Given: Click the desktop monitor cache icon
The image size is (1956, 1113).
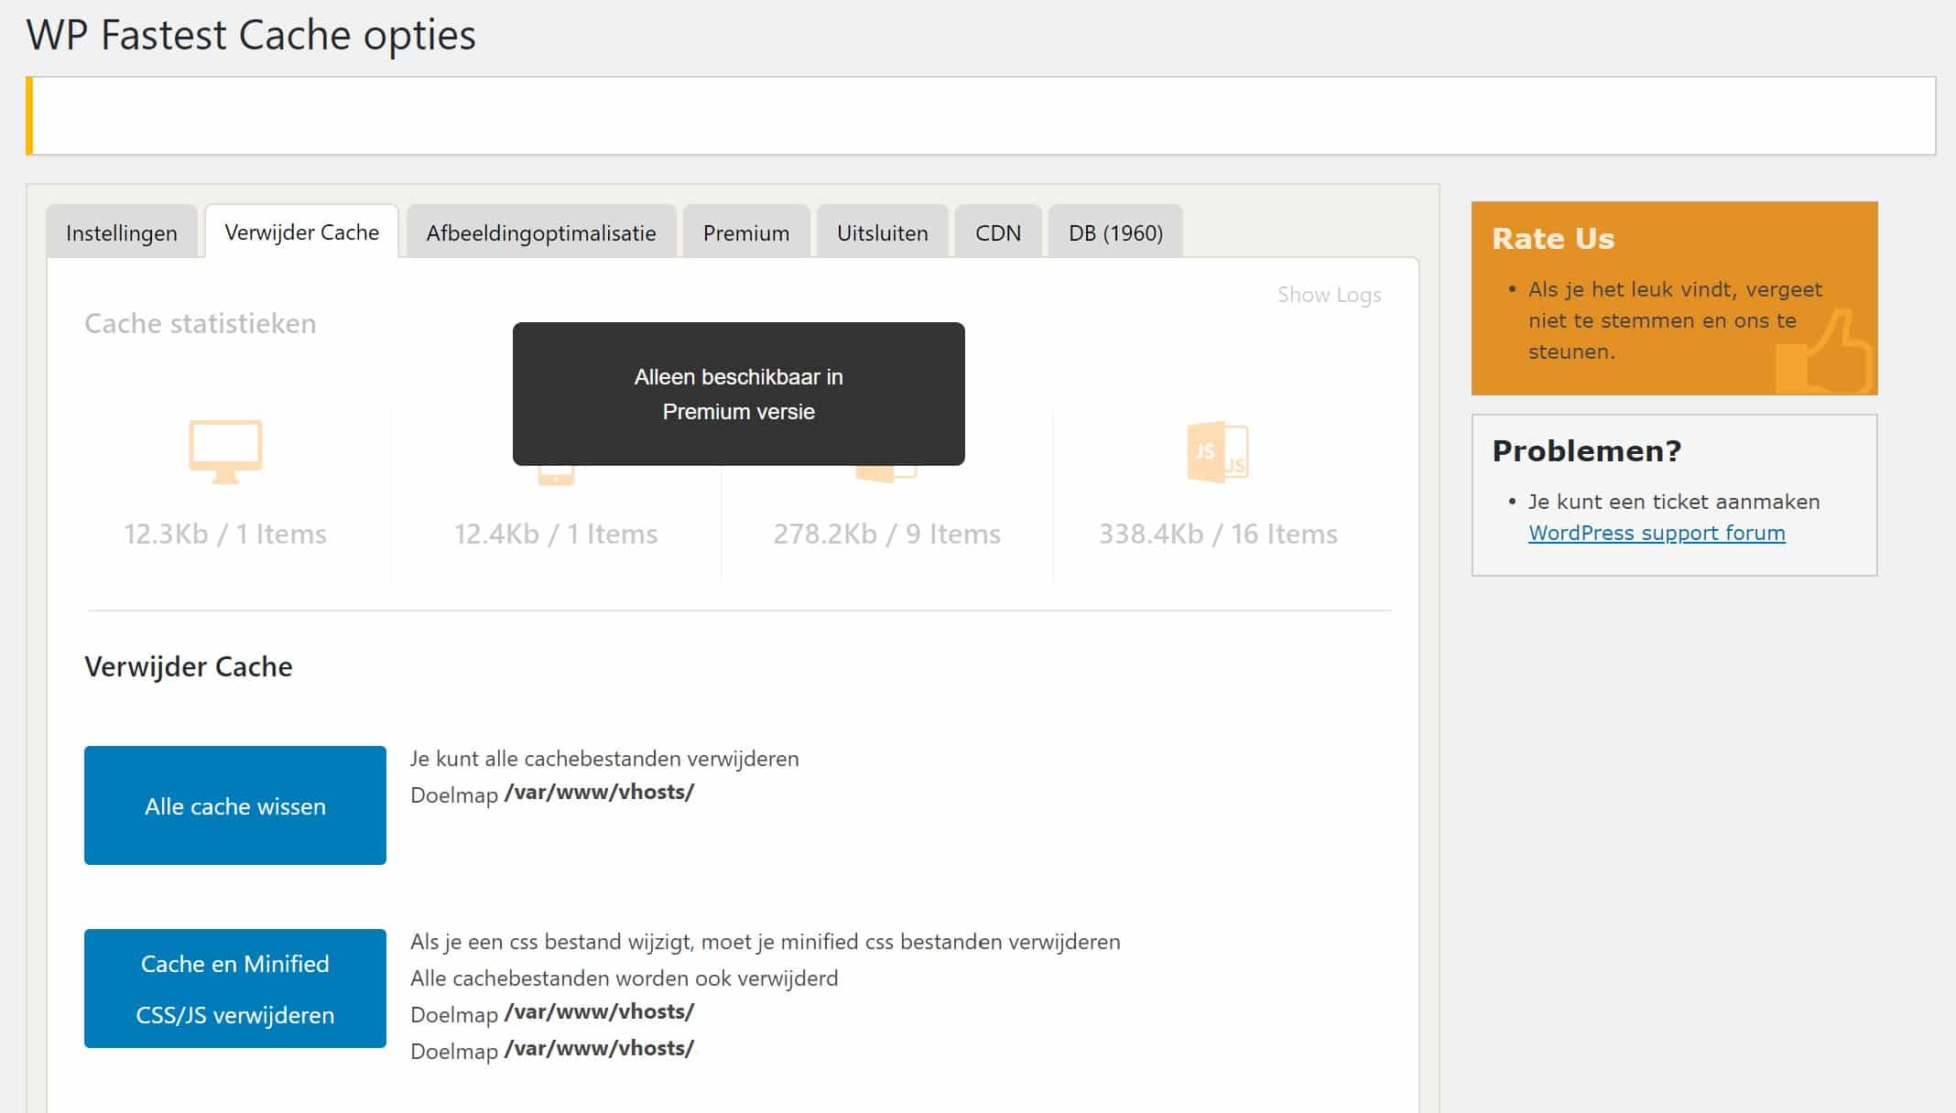Looking at the screenshot, I should click(225, 451).
